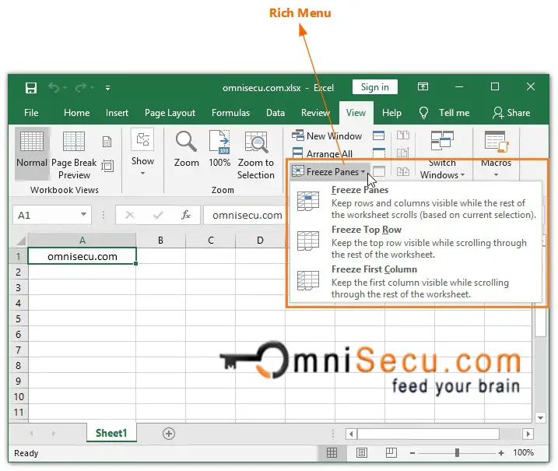Choose Freeze Panes menu option
The height and width of the screenshot is (471, 558).
point(416,202)
